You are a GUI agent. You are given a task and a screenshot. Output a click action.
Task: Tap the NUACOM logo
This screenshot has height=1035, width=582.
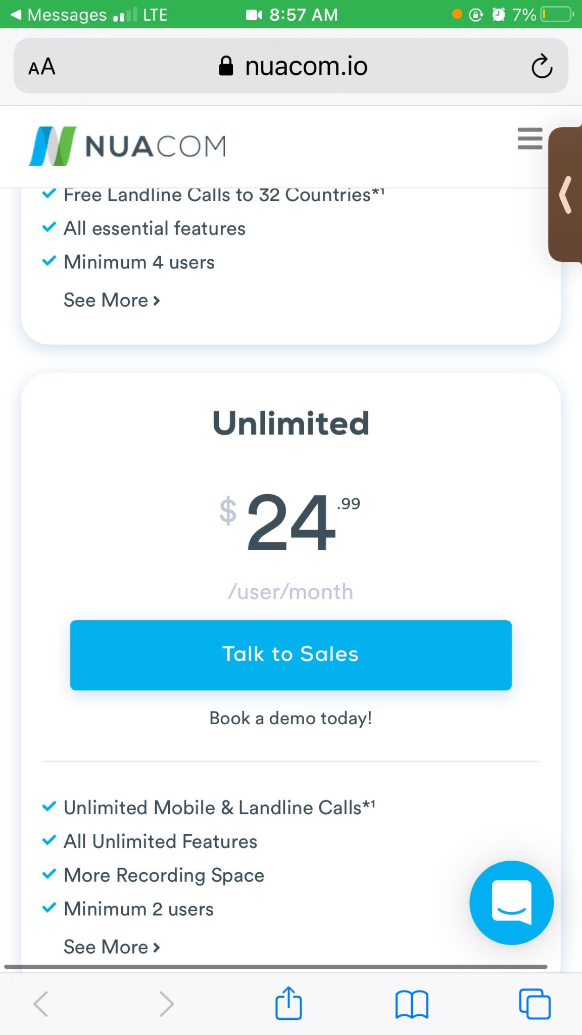point(127,146)
